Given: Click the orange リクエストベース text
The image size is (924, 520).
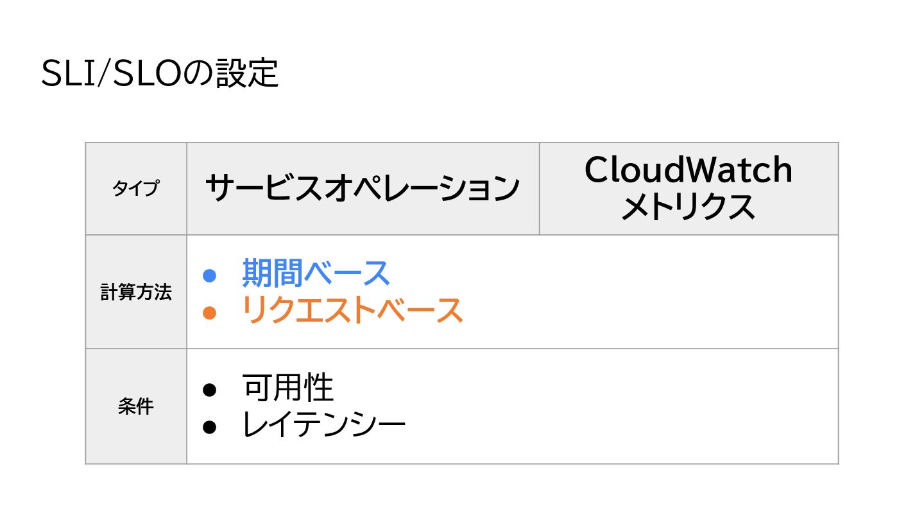Looking at the screenshot, I should (x=352, y=311).
